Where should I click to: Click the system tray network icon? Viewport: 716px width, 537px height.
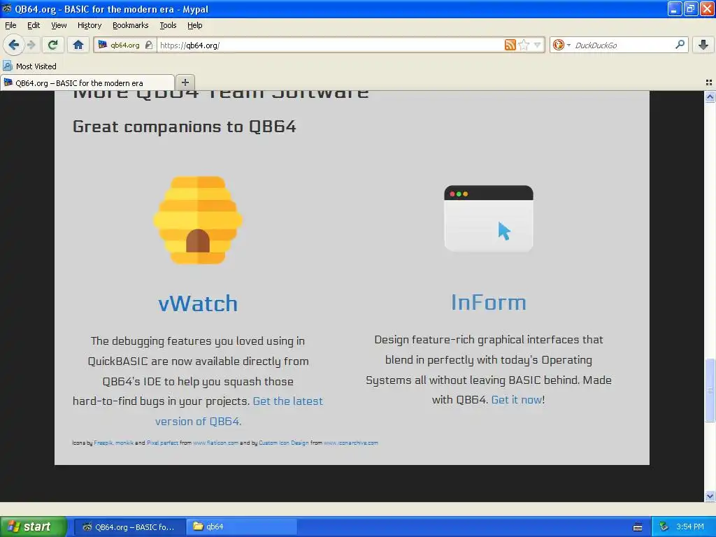664,527
